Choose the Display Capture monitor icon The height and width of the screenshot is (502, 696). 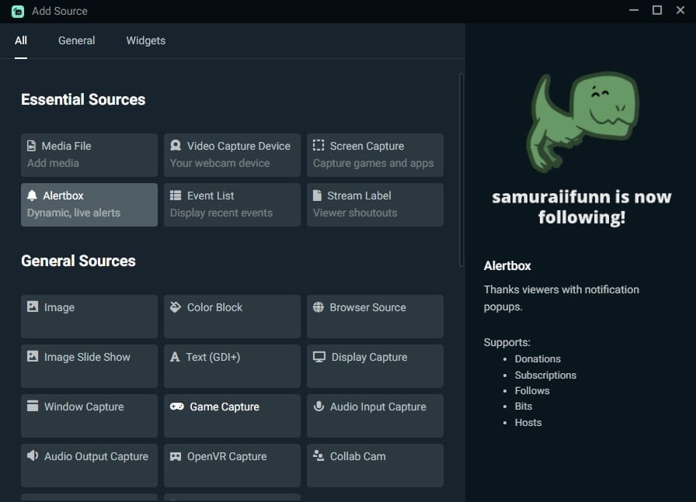319,357
